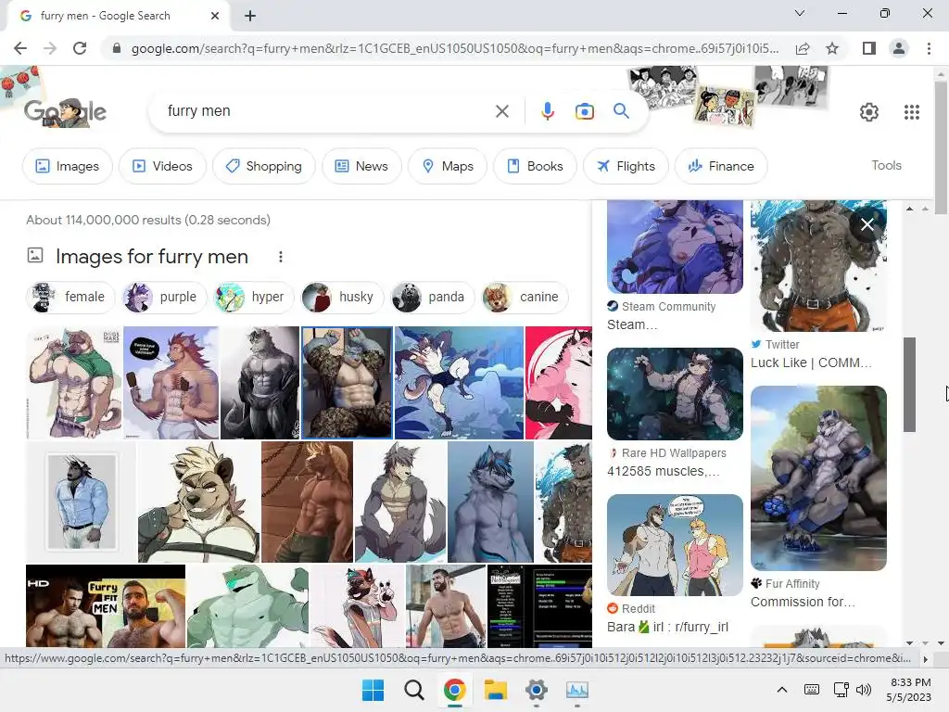Switch to the Shopping results tab
Image resolution: width=949 pixels, height=712 pixels.
[x=263, y=166]
